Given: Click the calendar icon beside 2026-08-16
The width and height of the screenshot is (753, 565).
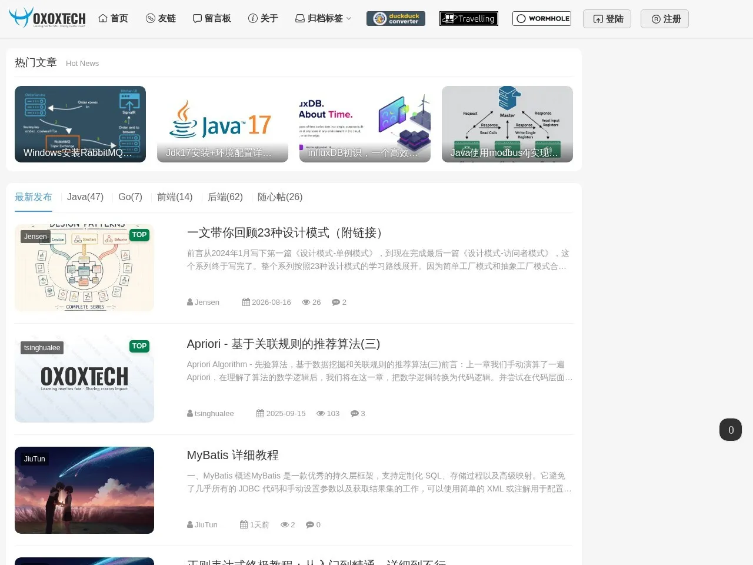Looking at the screenshot, I should (x=246, y=303).
